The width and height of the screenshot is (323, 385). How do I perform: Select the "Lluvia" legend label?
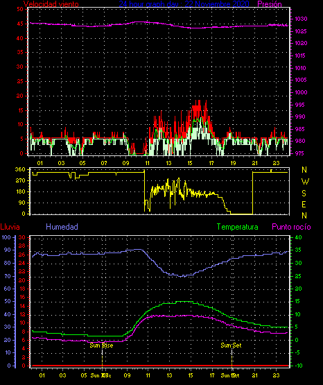10,227
